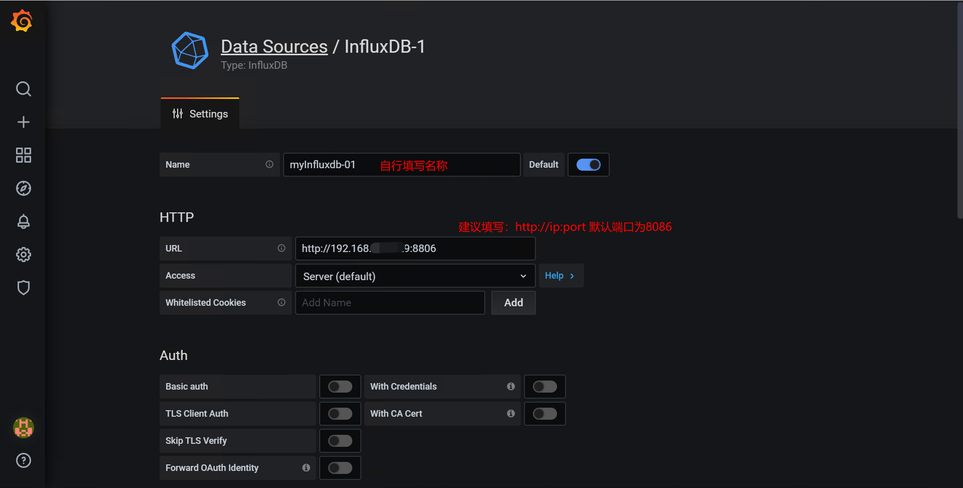Expand the Access Help section
Image resolution: width=963 pixels, height=488 pixels.
(x=560, y=276)
